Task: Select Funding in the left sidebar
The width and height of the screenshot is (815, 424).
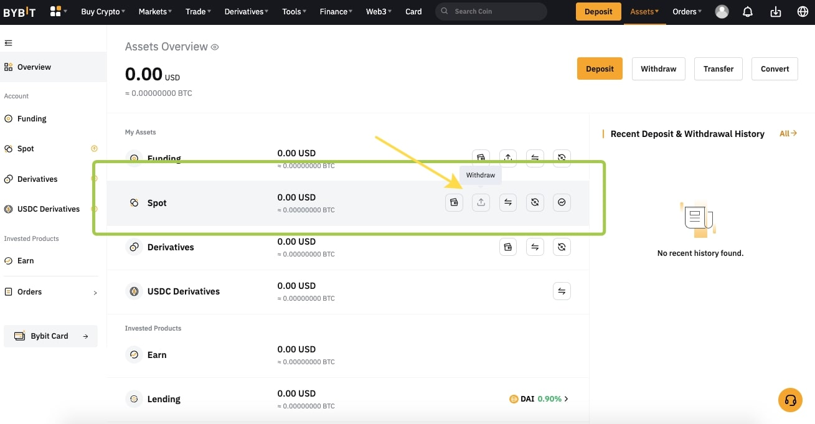Action: pos(32,119)
